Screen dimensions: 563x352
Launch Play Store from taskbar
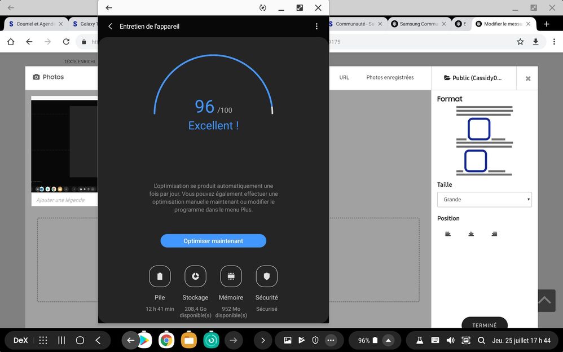point(145,340)
